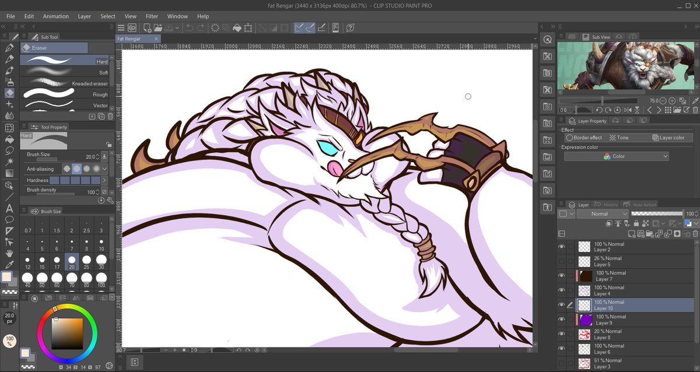This screenshot has width=700, height=372.
Task: Select the Kneaded eraser sub tool
Action: coord(65,83)
